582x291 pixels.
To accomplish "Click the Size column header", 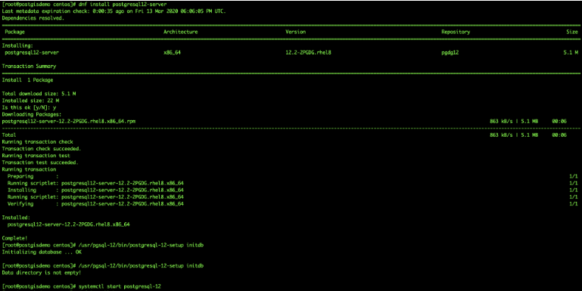I will pos(572,32).
